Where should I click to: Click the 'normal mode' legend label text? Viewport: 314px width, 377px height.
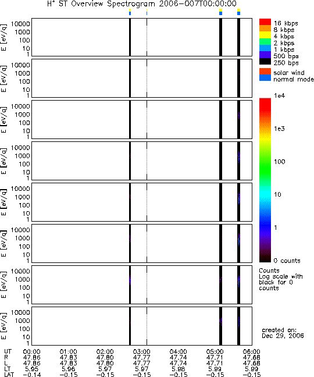294,79
